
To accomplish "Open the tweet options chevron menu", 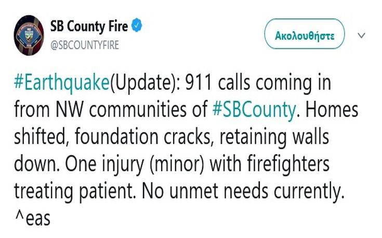I will (362, 36).
